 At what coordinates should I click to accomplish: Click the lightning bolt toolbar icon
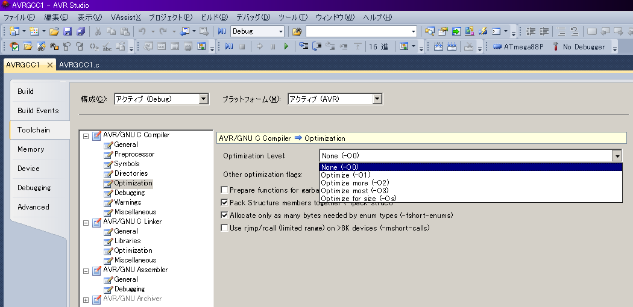(483, 31)
